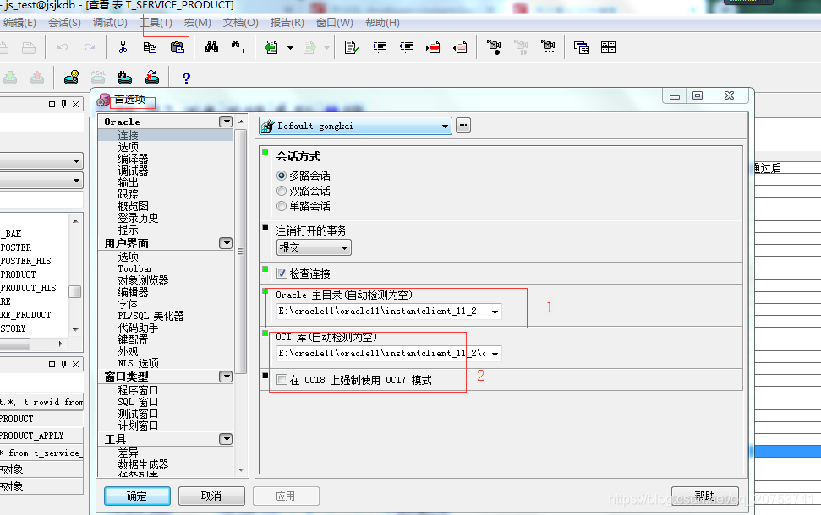Click the green back-arrow document icon
The width and height of the screenshot is (821, 515).
coord(271,47)
